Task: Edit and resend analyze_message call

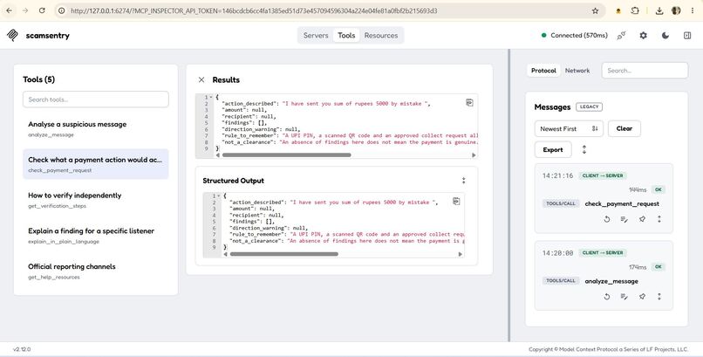Action: pyautogui.click(x=625, y=297)
